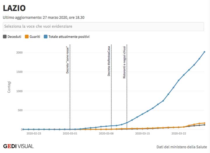The height and width of the screenshot is (153, 210).
Task: Click the last blue data point above 2000
Action: [x=204, y=52]
